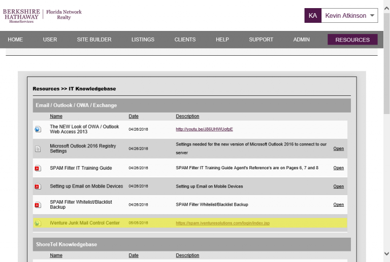
Task: Select the ADMIN menu item
Action: (x=301, y=40)
